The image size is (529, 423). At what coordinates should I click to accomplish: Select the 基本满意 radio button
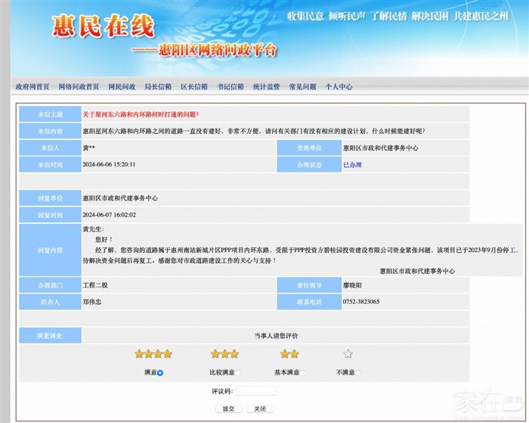click(302, 373)
